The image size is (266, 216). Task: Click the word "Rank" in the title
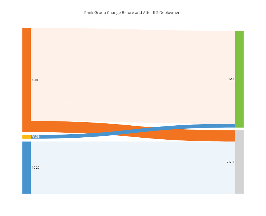(88, 13)
